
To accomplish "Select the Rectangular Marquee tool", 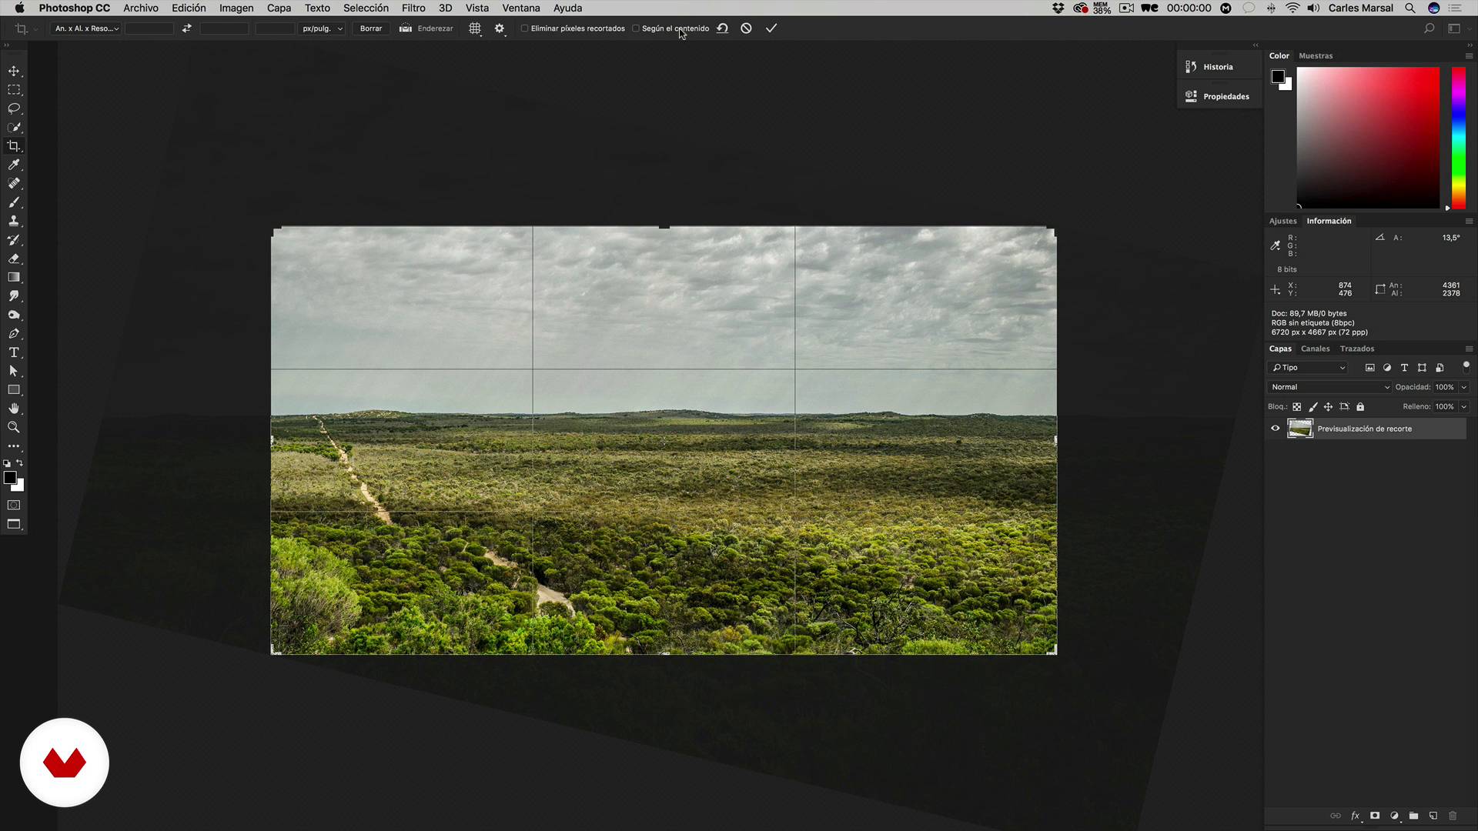I will click(x=14, y=90).
